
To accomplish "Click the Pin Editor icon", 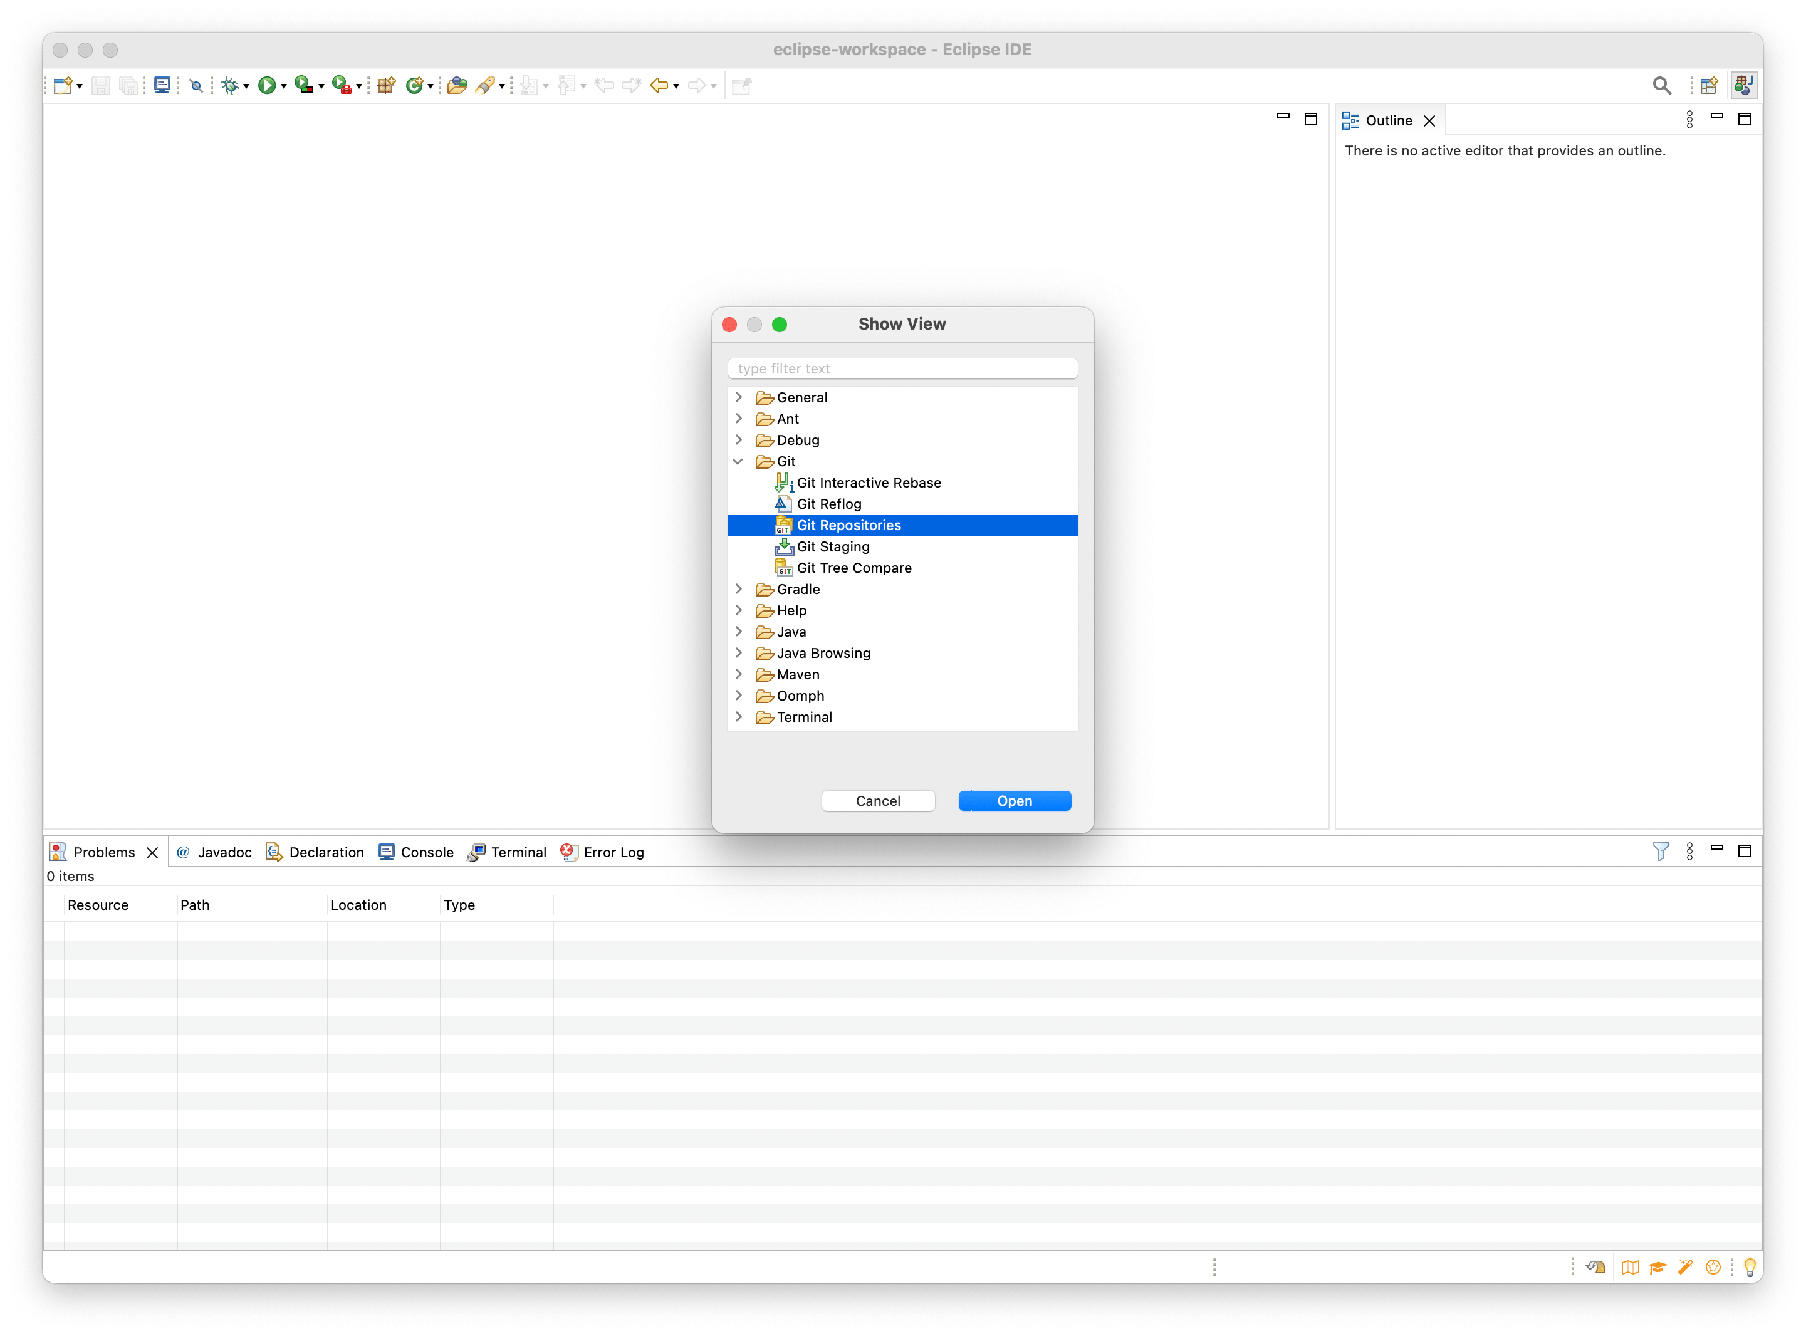I will click(742, 85).
